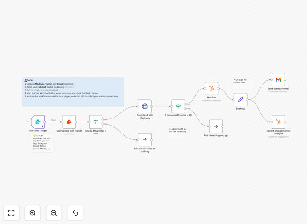Click the 'Verify email with Hunter' label
This screenshot has width=307, height=224.
click(x=69, y=131)
